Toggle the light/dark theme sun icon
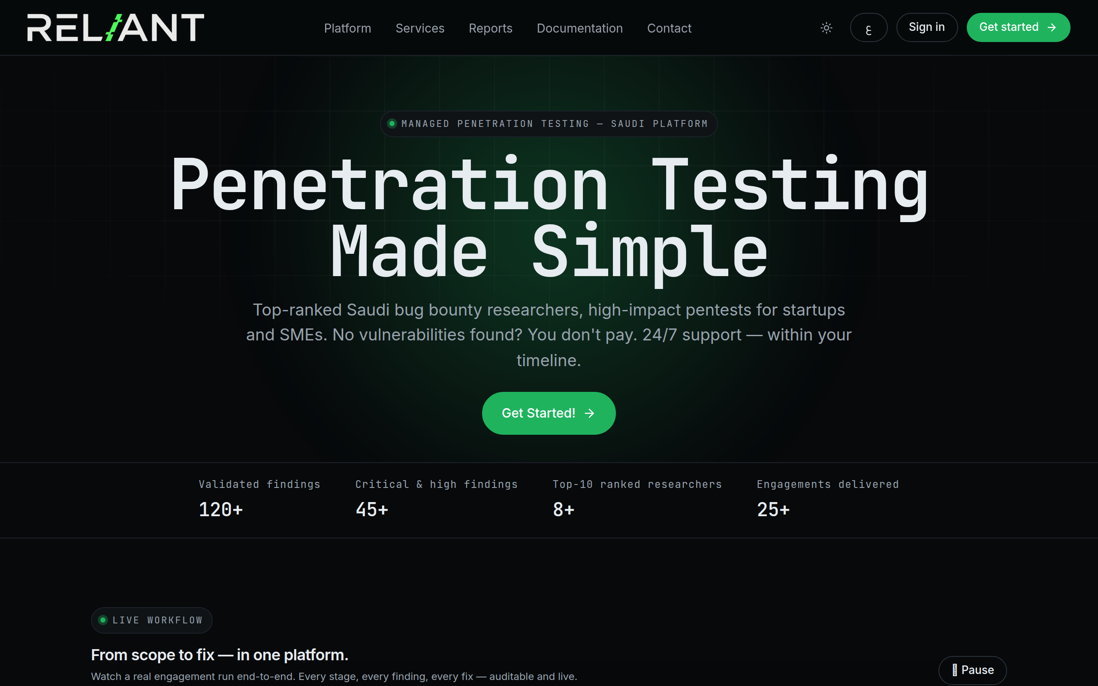The image size is (1098, 686). (826, 28)
